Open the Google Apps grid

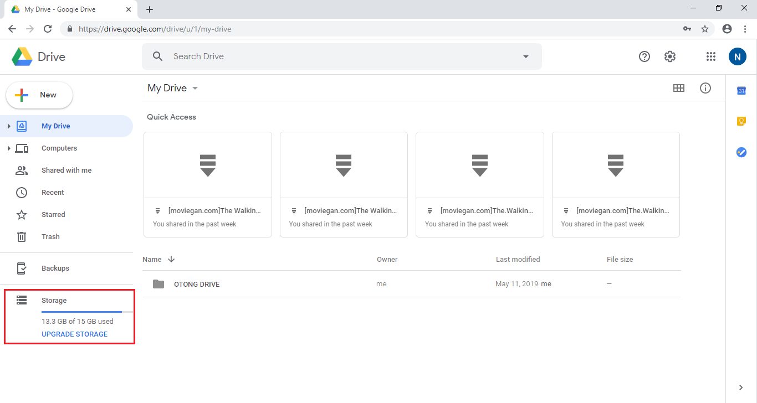click(x=711, y=56)
